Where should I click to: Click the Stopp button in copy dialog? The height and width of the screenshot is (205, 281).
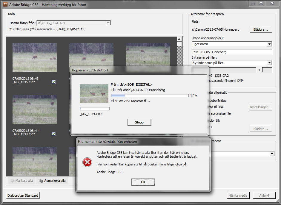pos(139,122)
